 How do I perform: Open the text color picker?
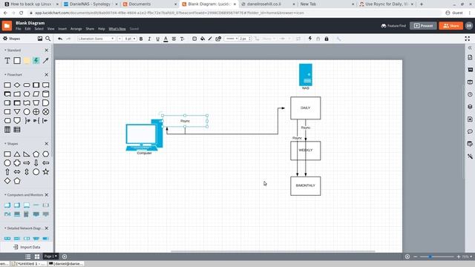point(166,39)
